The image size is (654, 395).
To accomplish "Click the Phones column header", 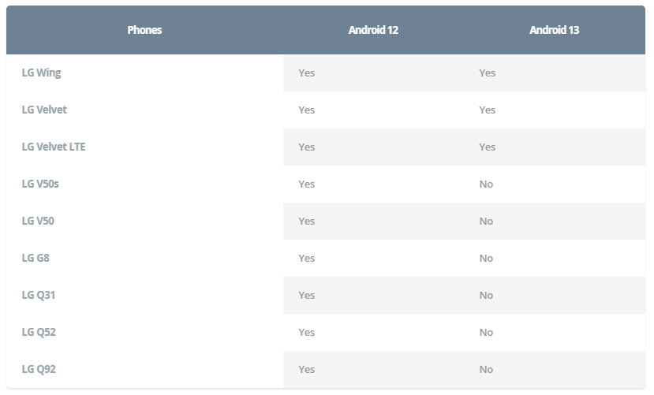I will [x=144, y=30].
